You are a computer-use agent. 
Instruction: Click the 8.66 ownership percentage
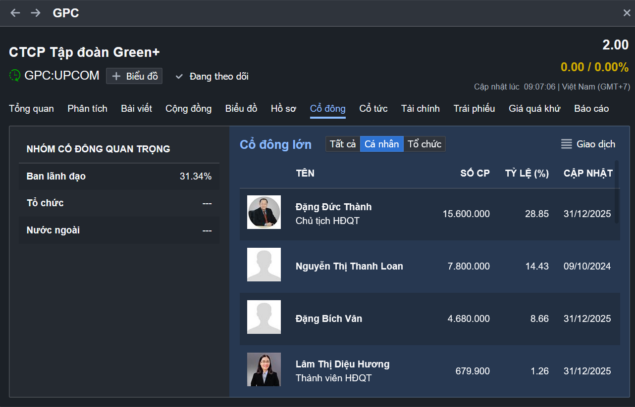tap(539, 318)
